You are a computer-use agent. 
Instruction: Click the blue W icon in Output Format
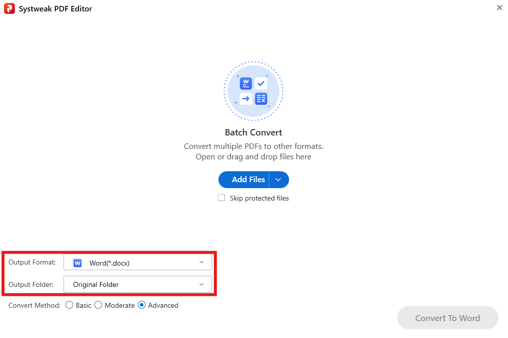pyautogui.click(x=77, y=263)
